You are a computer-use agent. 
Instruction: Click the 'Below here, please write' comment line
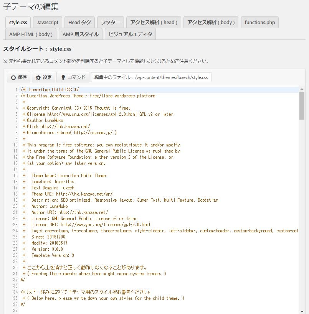pos(103,298)
